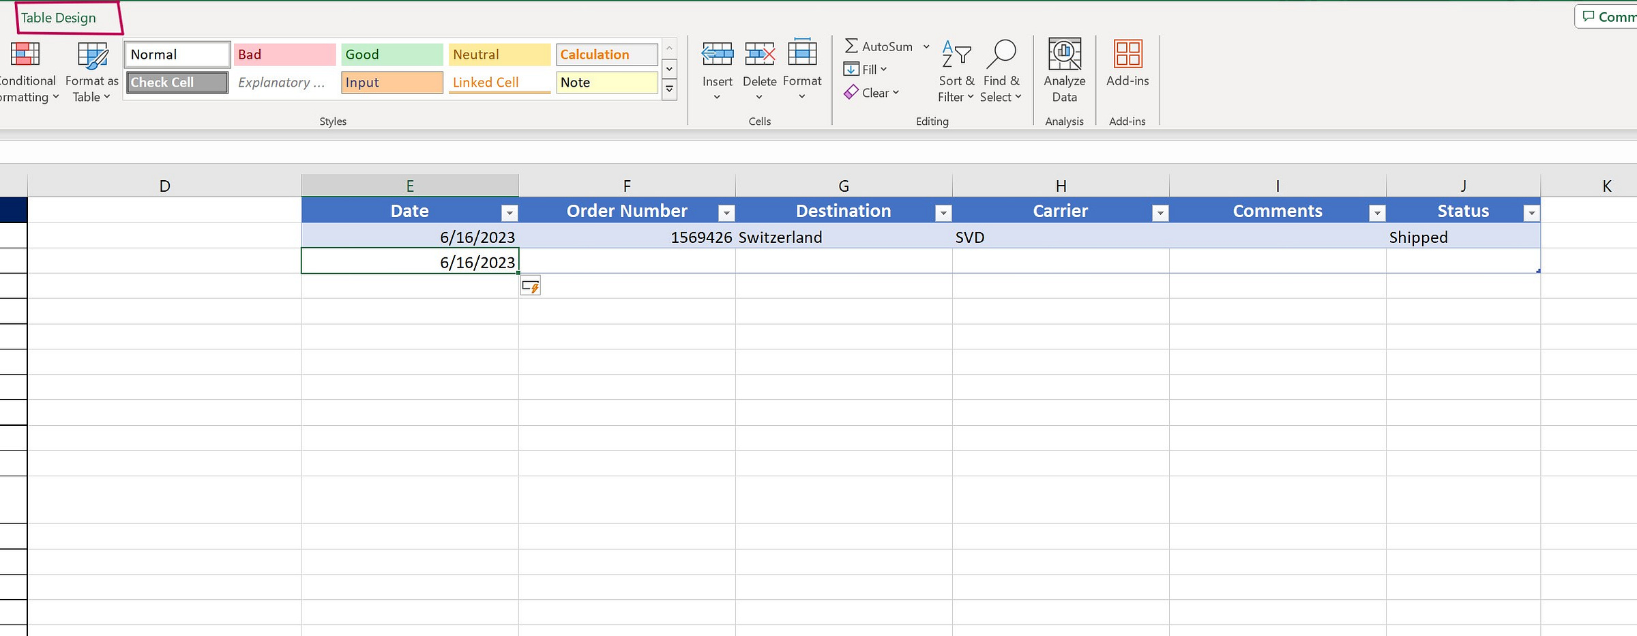Expand the AutoSum dropdown arrow

[x=926, y=46]
